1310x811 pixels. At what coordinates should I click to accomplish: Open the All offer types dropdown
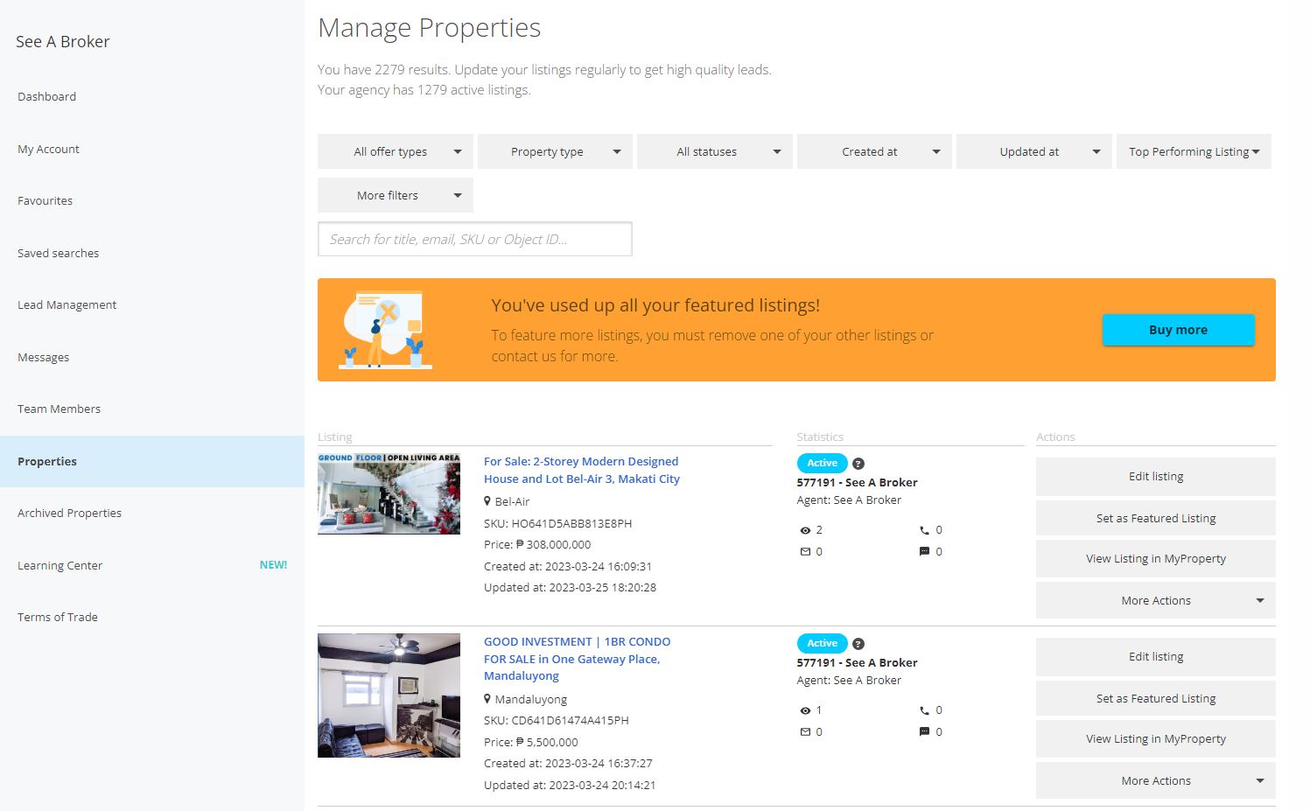pyautogui.click(x=396, y=151)
